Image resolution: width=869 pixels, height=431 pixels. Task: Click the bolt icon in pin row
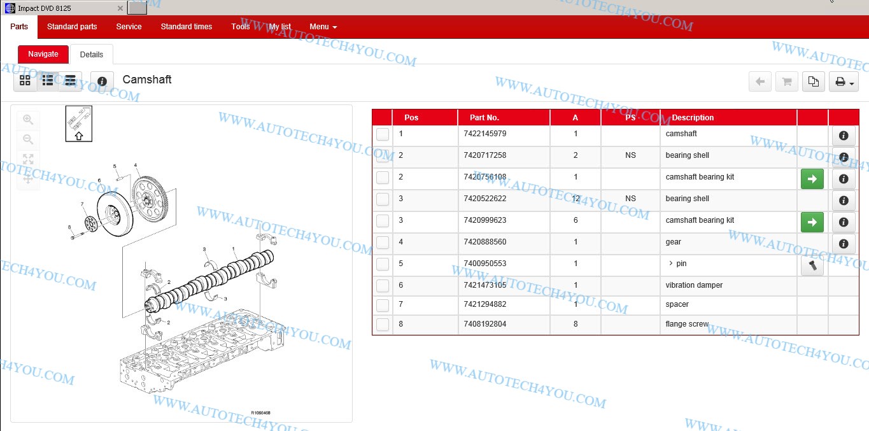[812, 266]
